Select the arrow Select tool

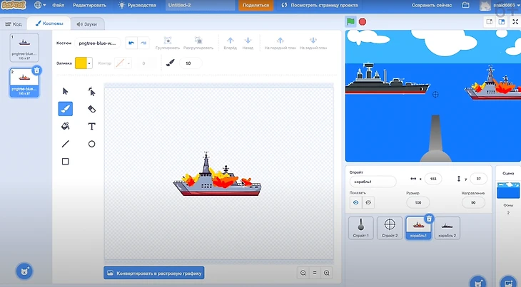(x=65, y=90)
